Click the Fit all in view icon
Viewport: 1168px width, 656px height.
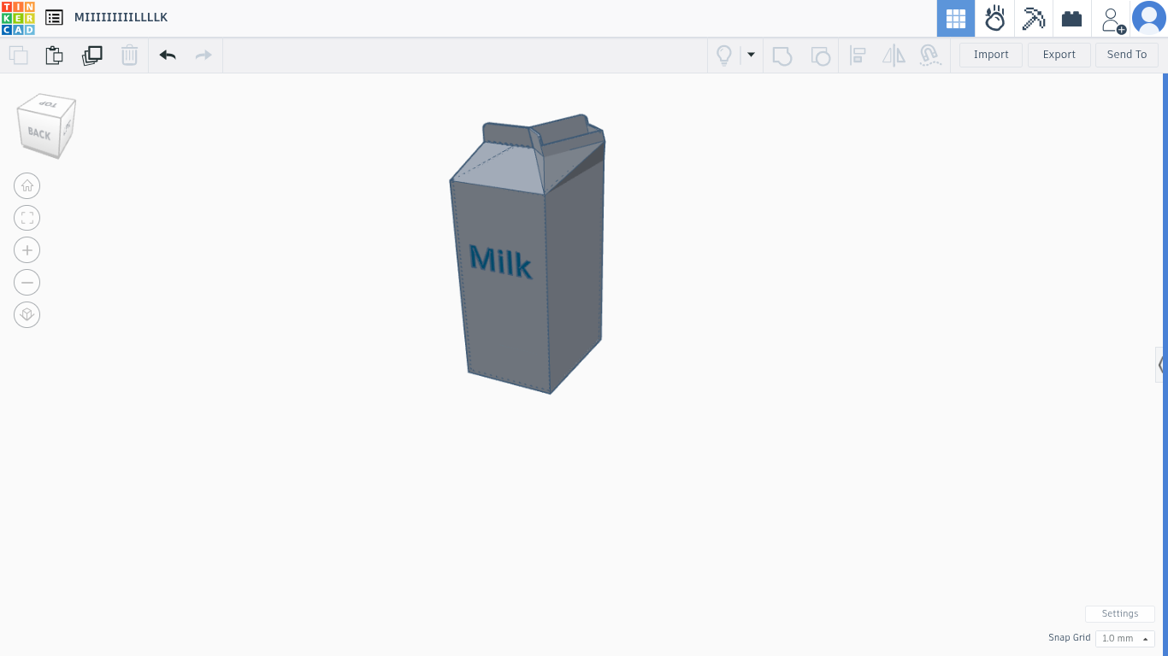pos(27,218)
